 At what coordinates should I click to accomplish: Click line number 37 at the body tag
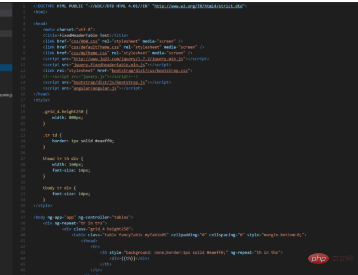pyautogui.click(x=23, y=217)
